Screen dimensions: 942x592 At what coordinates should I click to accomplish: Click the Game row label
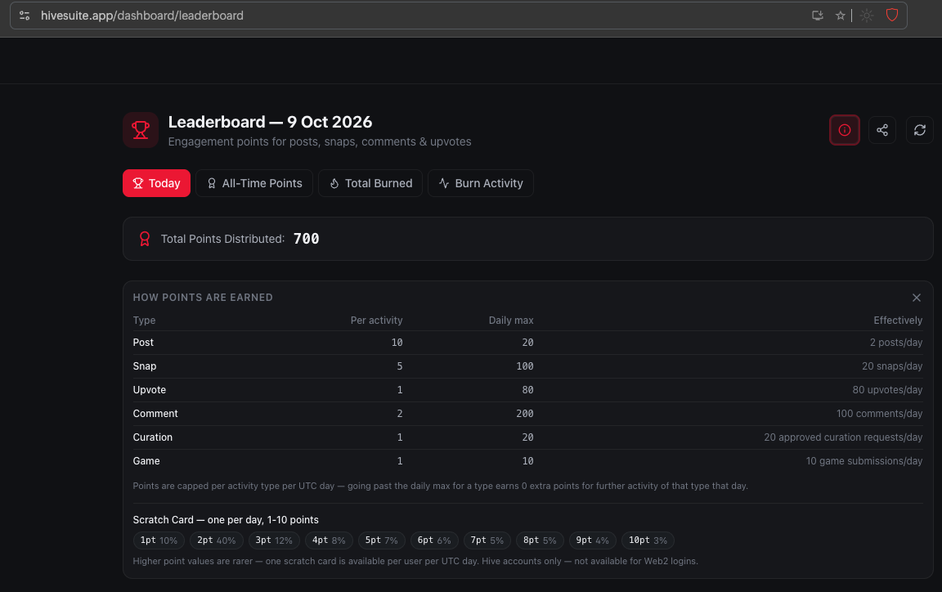146,461
